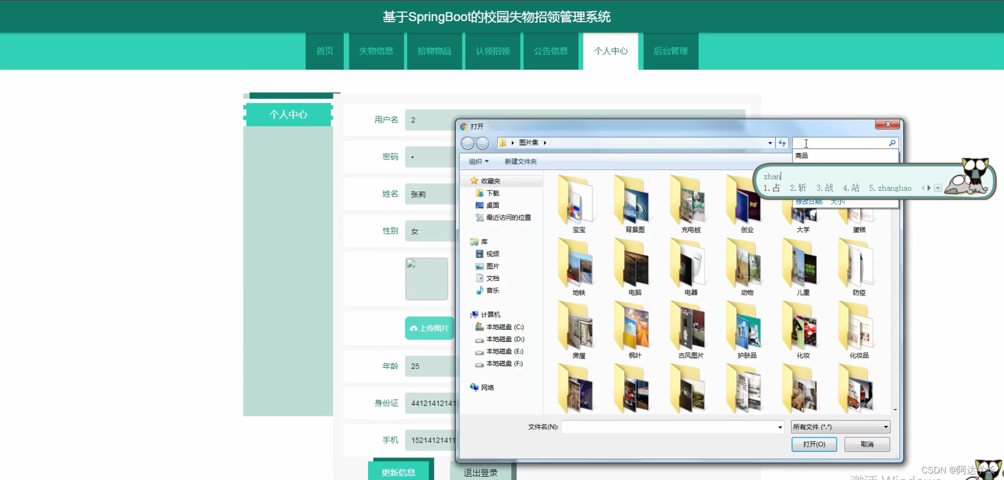
Task: Select 计算机 in sidebar
Action: pyautogui.click(x=485, y=314)
